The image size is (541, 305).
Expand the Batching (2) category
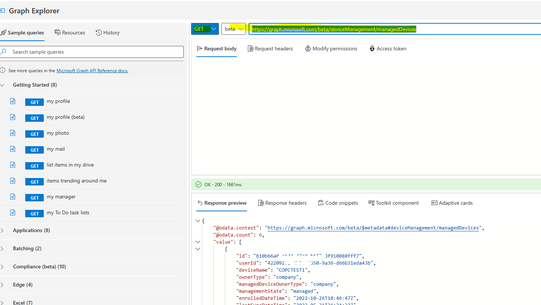tap(2, 249)
